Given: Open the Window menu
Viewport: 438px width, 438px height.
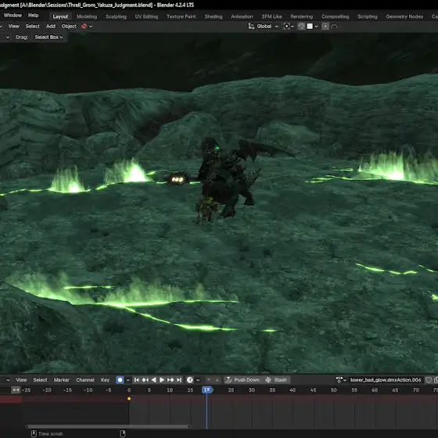Looking at the screenshot, I should (x=13, y=16).
